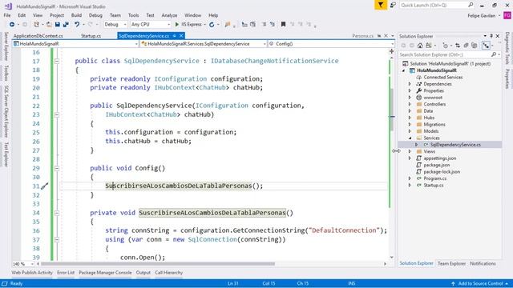Open the Tools menu

[134, 15]
